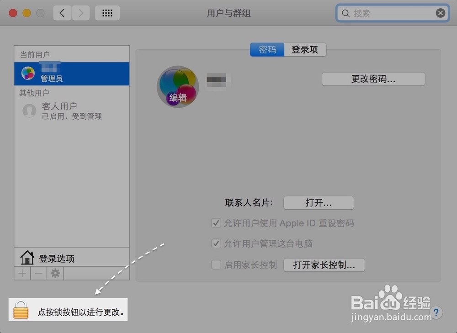
Task: Uncheck 允许用户使用 Apple ID 重设密码
Action: click(x=216, y=223)
